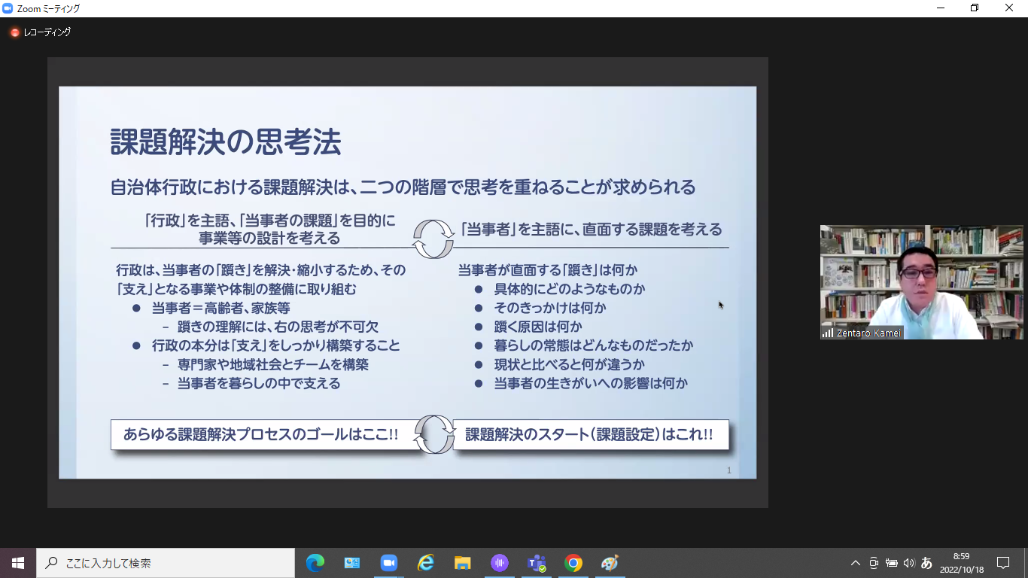Launch Internet Explorer from the taskbar
1028x578 pixels.
tap(426, 563)
